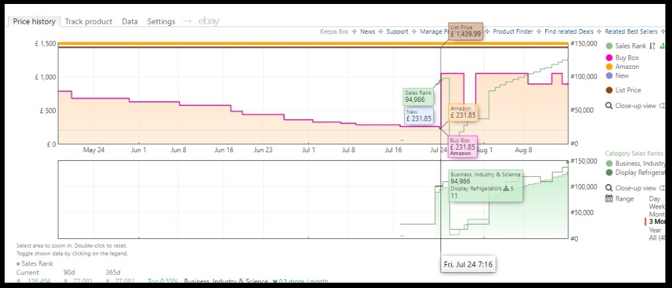This screenshot has height=288, width=672.
Task: Open the Product Finder link
Action: click(513, 32)
